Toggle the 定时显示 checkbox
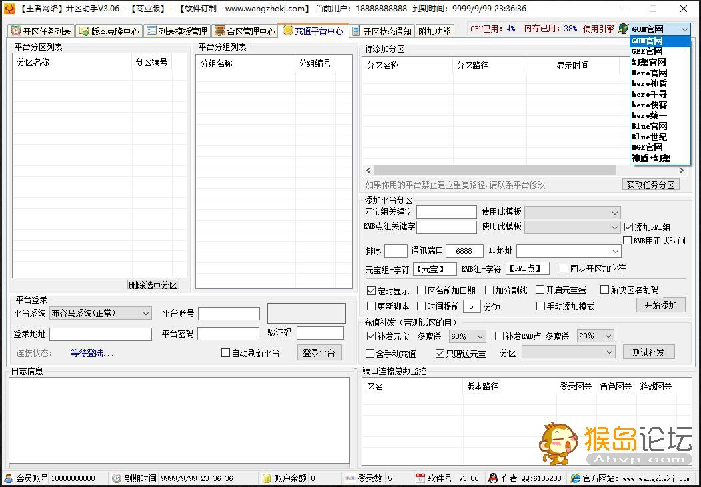This screenshot has height=487, width=701. coord(371,291)
